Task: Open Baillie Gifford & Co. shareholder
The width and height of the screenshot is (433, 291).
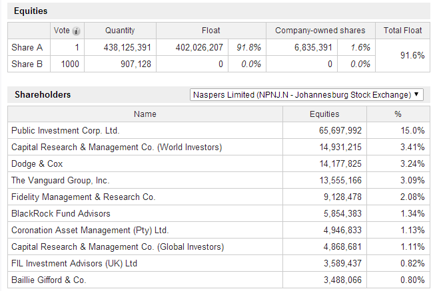Action: tap(49, 280)
